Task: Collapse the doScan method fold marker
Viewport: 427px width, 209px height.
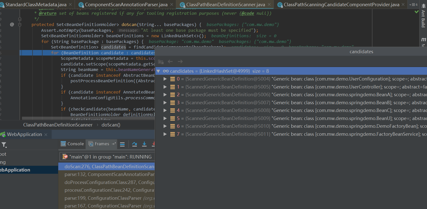Action: pyautogui.click(x=20, y=24)
